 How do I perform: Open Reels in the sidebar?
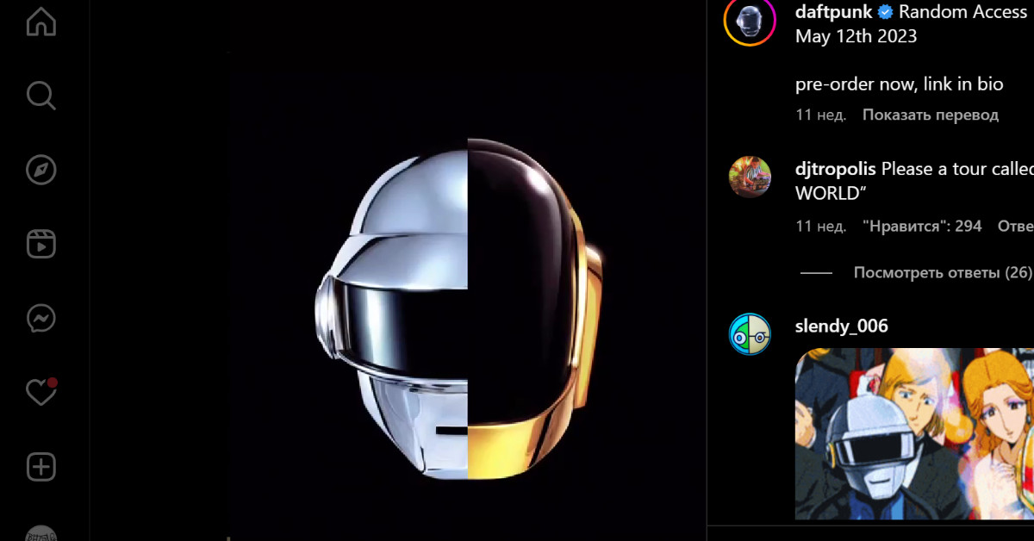(x=40, y=245)
